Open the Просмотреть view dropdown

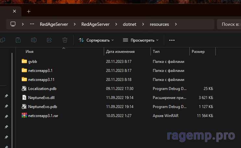141,40
